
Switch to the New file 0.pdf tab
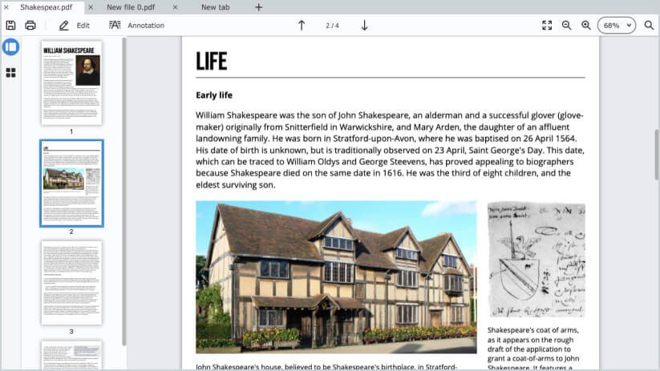pos(131,7)
